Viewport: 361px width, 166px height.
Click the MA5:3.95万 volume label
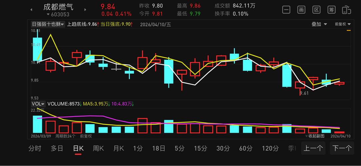pos(96,104)
